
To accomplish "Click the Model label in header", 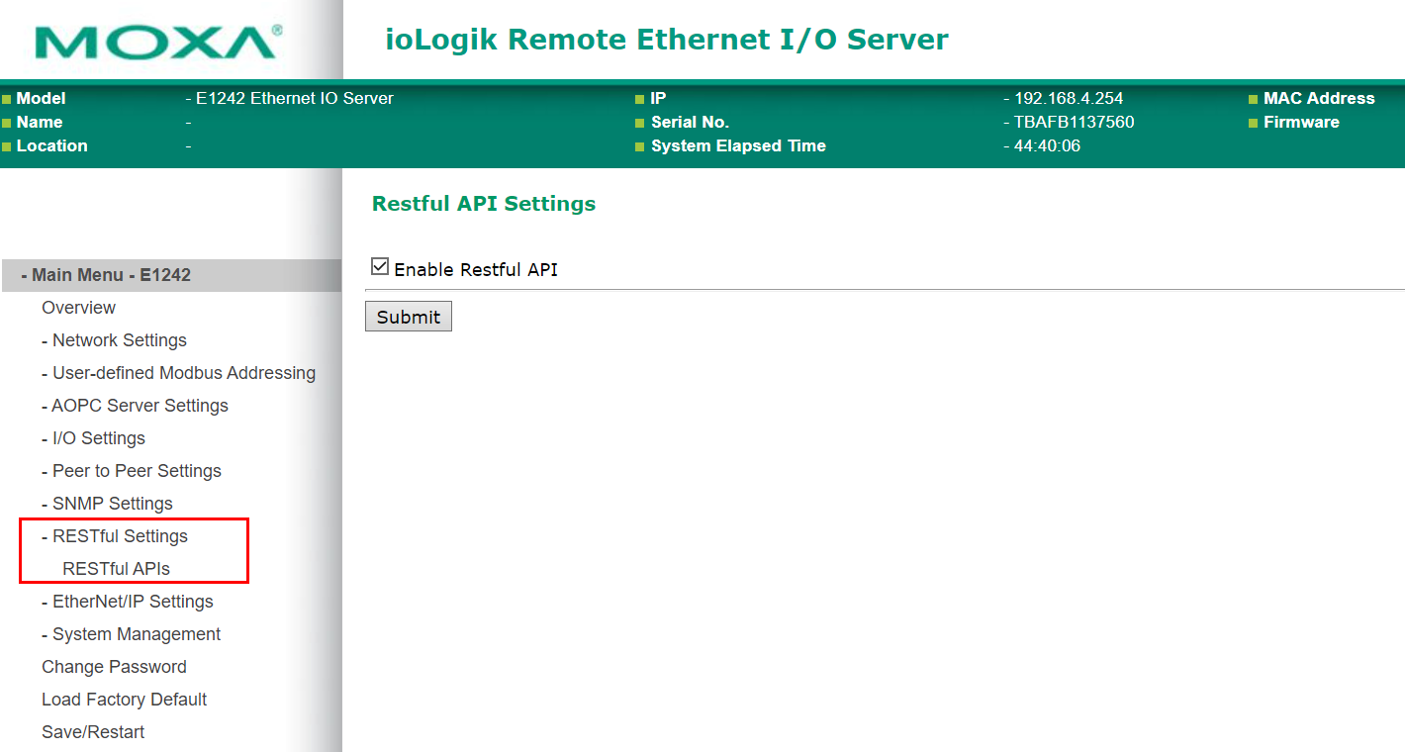I will click(41, 99).
